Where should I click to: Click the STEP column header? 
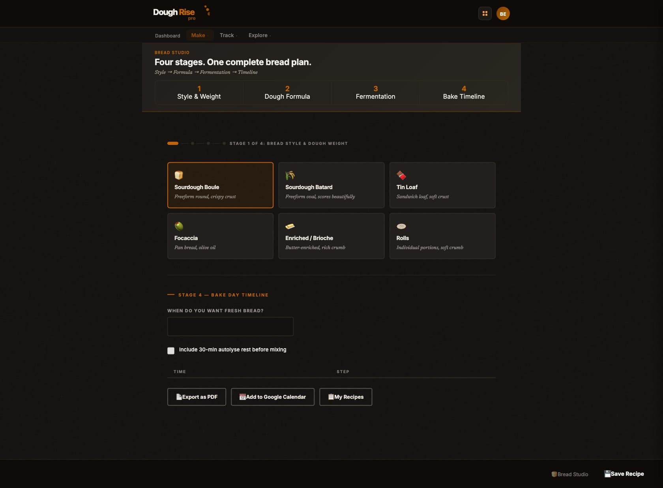coord(343,372)
